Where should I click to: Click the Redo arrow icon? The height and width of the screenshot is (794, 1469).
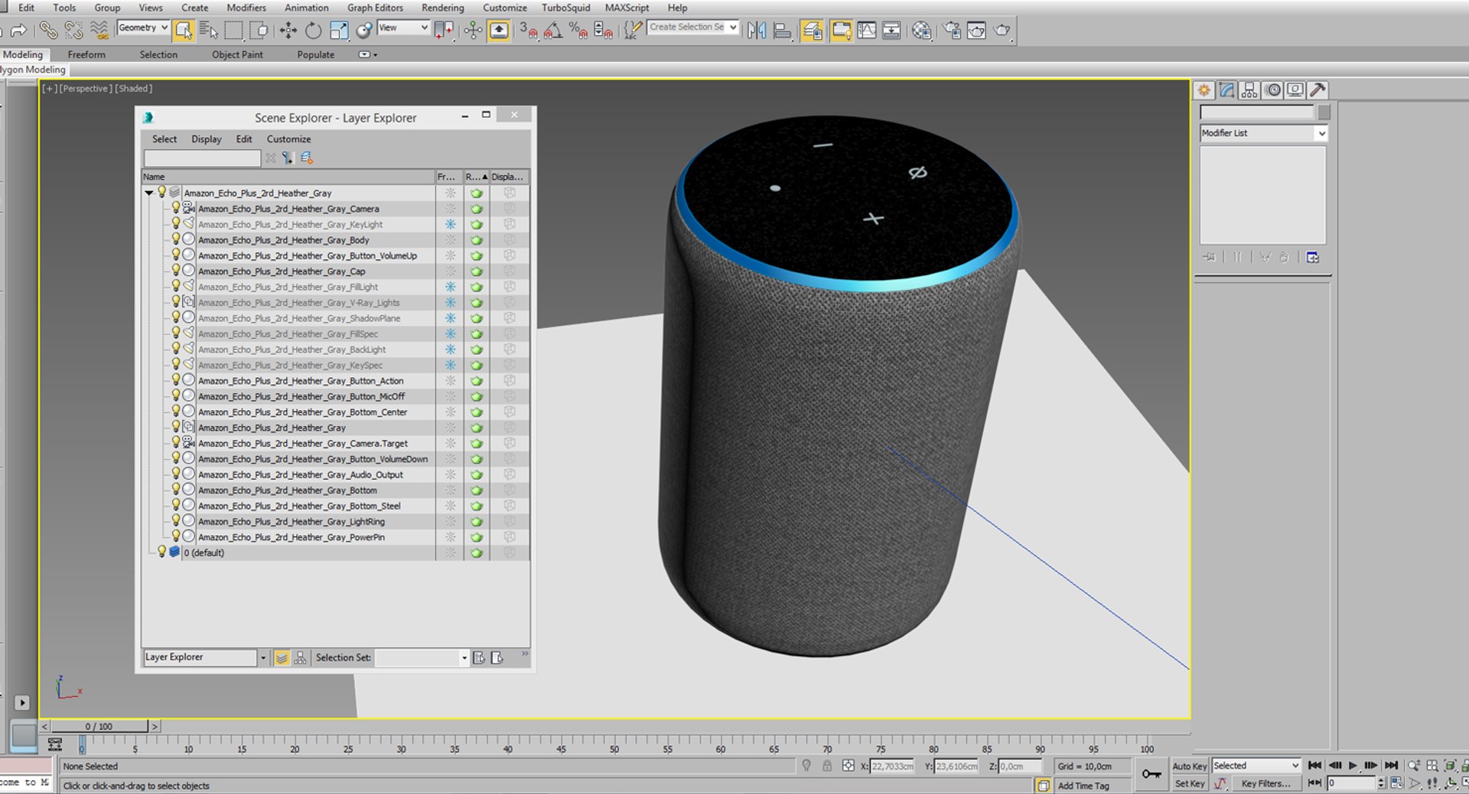pyautogui.click(x=18, y=30)
